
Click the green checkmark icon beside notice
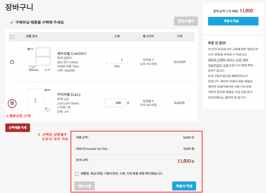pyautogui.click(x=12, y=22)
